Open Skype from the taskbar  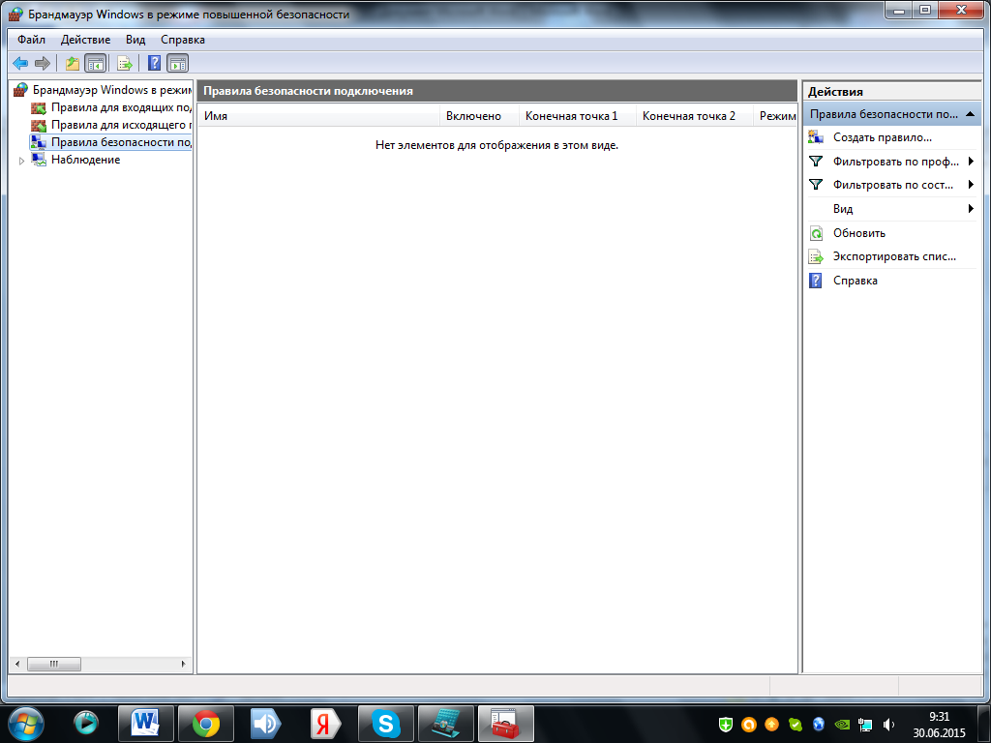[x=386, y=723]
